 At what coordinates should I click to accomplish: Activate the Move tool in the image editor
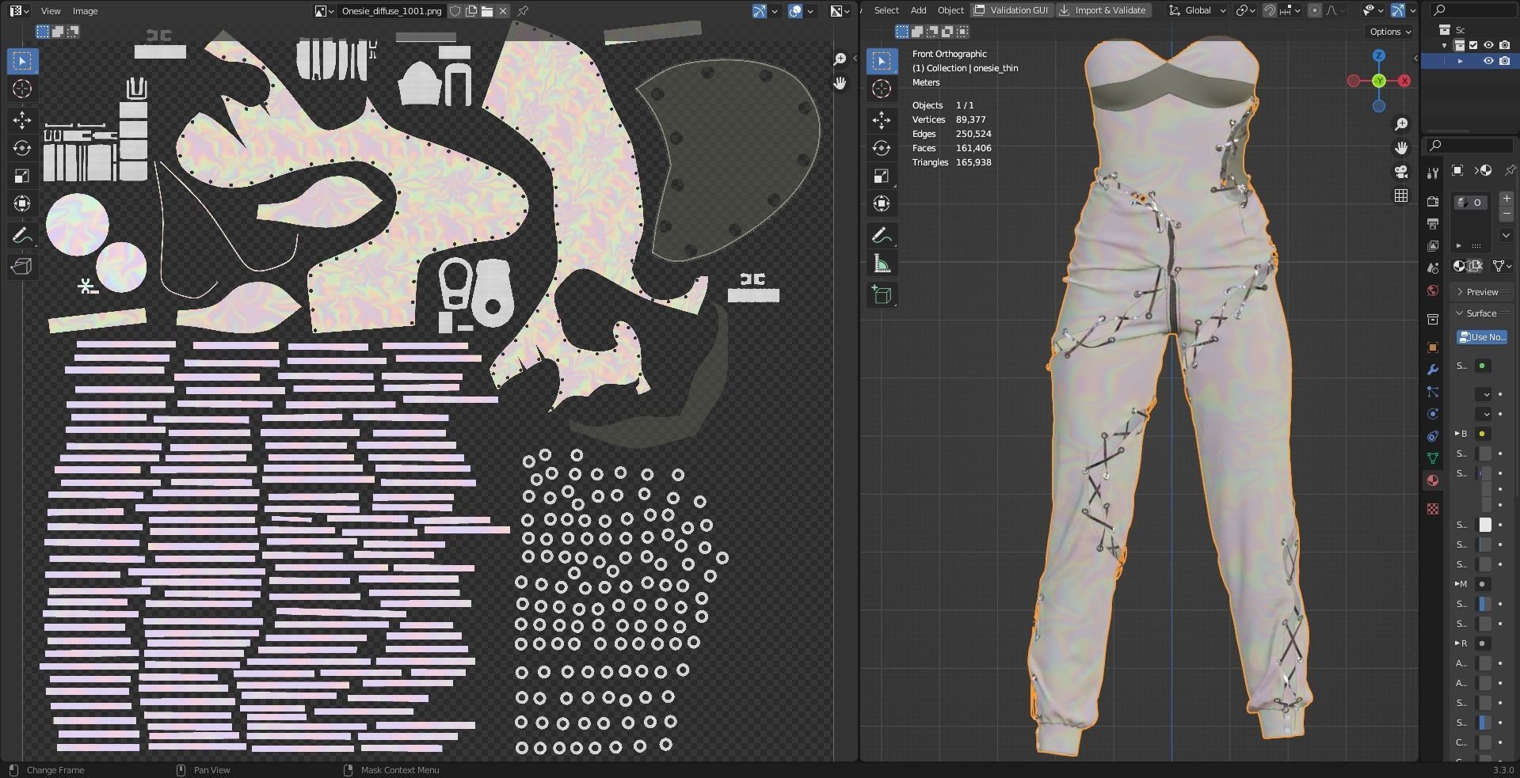22,120
